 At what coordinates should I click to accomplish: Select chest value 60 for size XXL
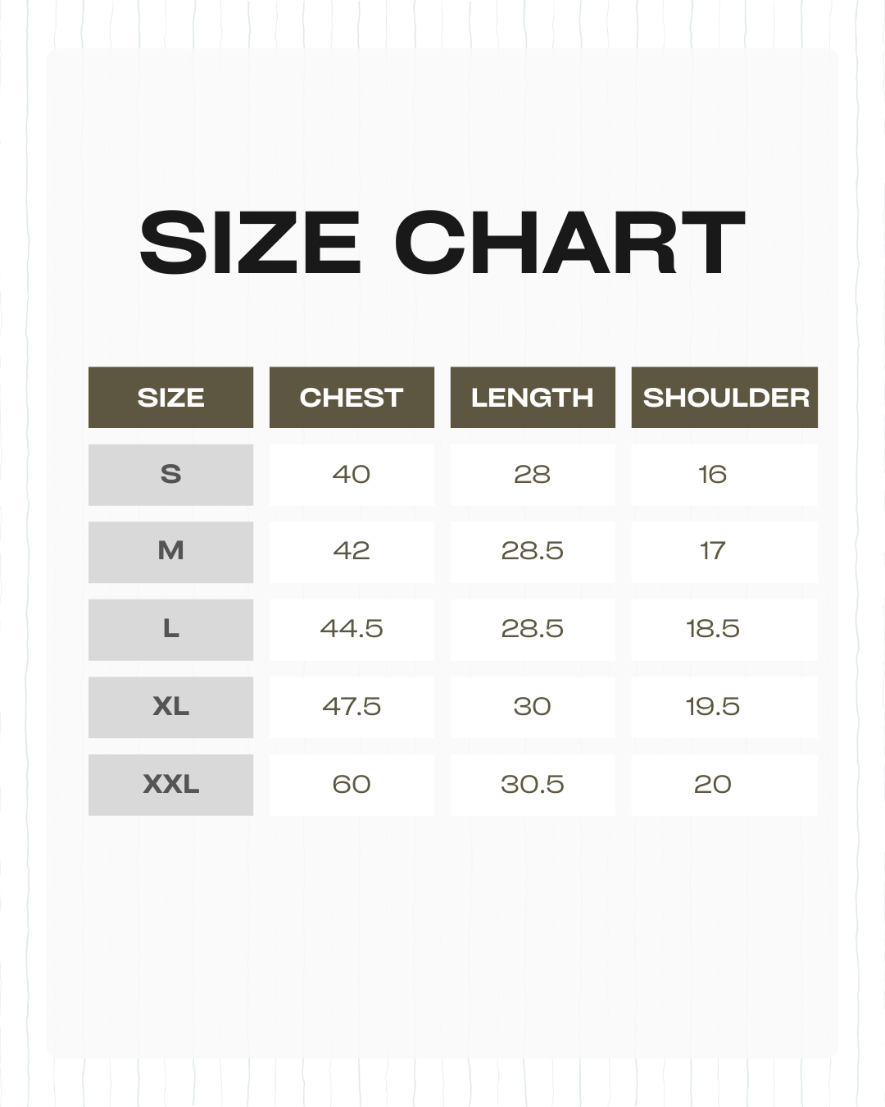352,785
